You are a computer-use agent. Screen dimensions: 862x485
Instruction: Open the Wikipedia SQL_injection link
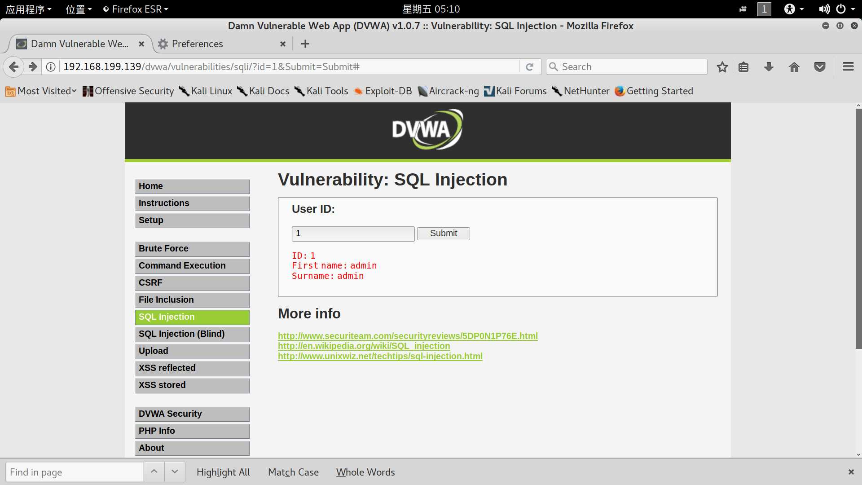tap(364, 346)
